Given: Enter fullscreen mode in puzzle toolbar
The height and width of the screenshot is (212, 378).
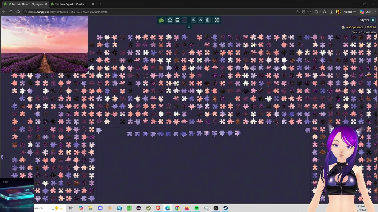Looking at the screenshot, I should click(x=217, y=20).
